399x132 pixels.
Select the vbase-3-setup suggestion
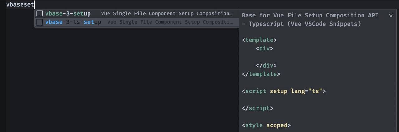click(x=68, y=14)
